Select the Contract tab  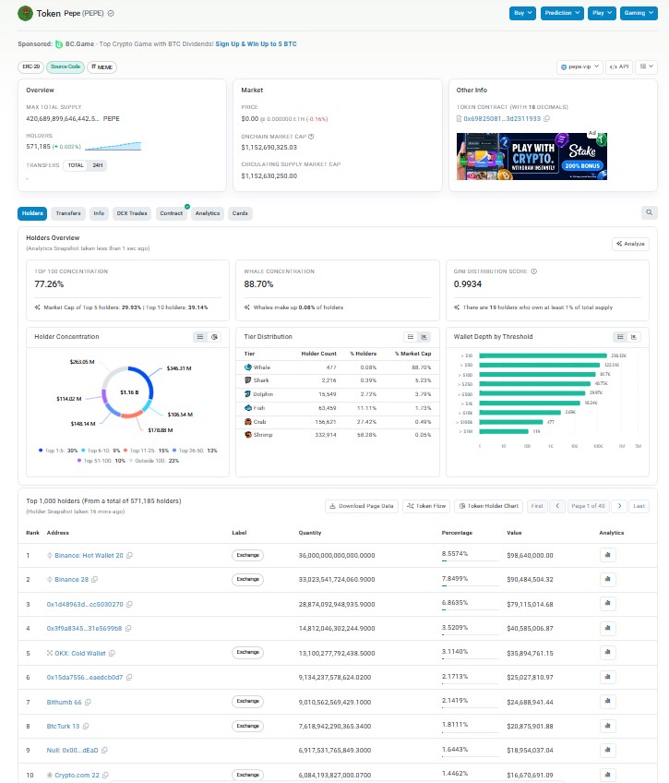tap(171, 213)
